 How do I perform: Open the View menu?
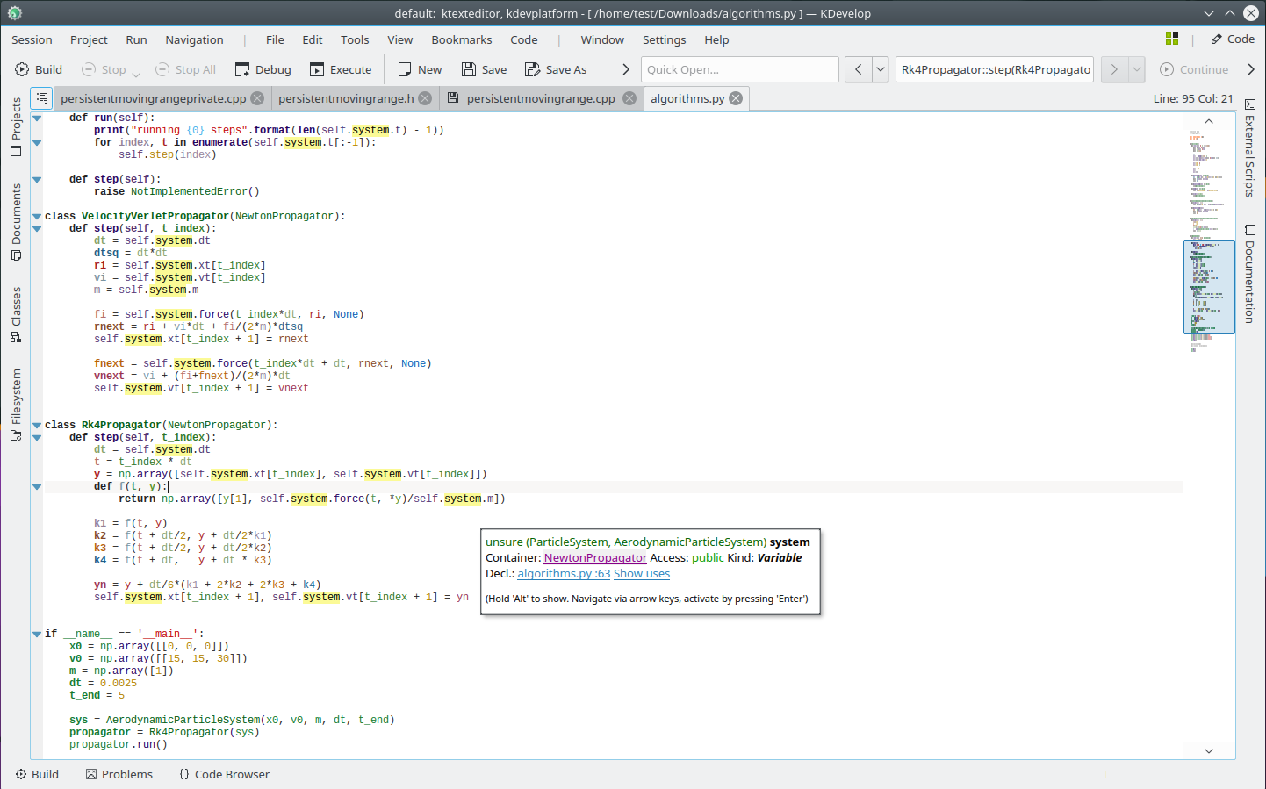(x=399, y=39)
